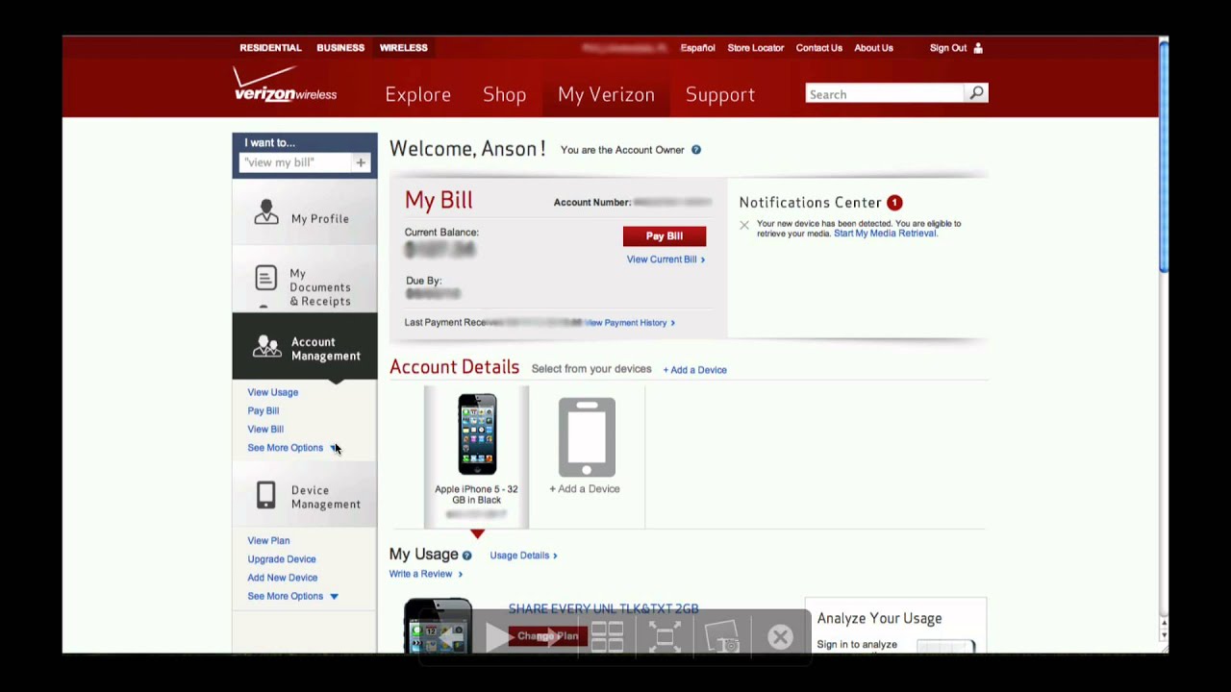1231x692 pixels.
Task: Close the overlay control bar
Action: tap(780, 636)
